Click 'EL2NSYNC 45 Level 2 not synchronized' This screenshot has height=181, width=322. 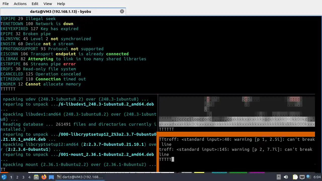point(46,39)
